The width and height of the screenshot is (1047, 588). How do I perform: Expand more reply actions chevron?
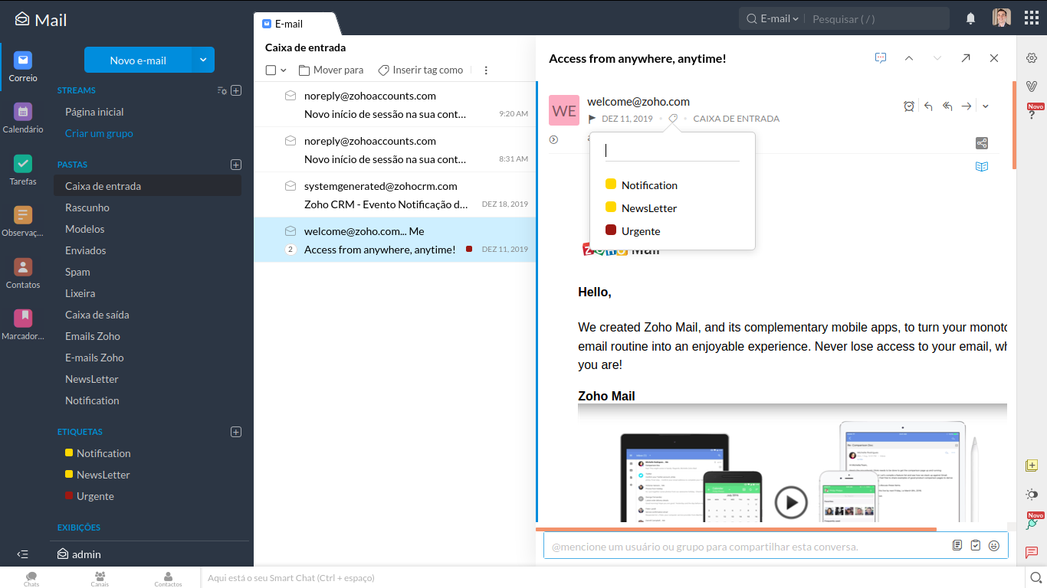click(x=986, y=106)
